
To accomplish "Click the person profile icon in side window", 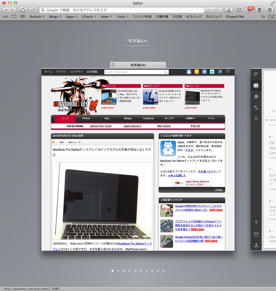I will click(256, 245).
